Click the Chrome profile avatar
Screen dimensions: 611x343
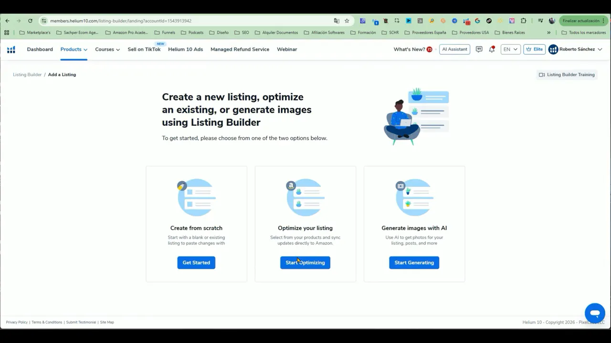[552, 21]
